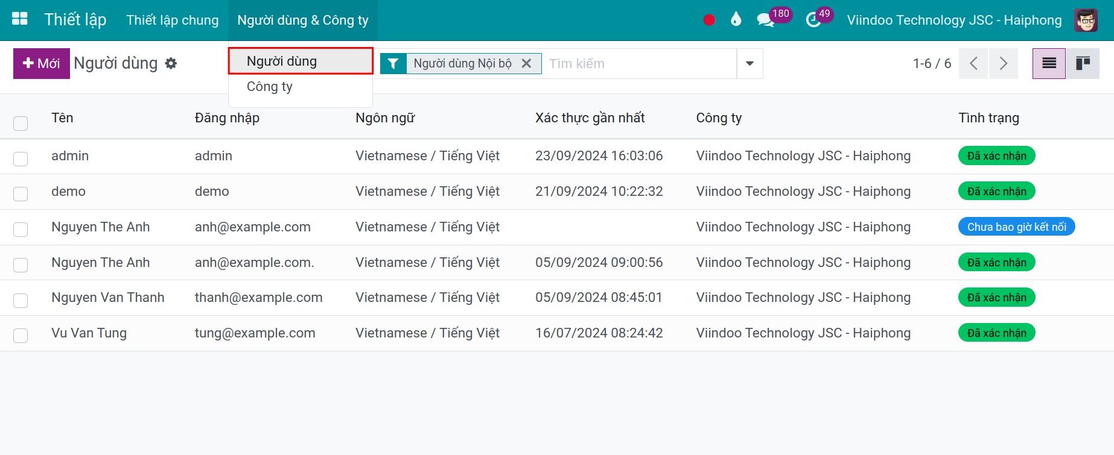This screenshot has width=1114, height=455.
Task: Create a new user with Mới button
Action: click(42, 63)
